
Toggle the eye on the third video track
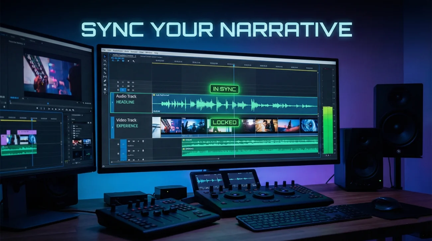[x=133, y=90]
